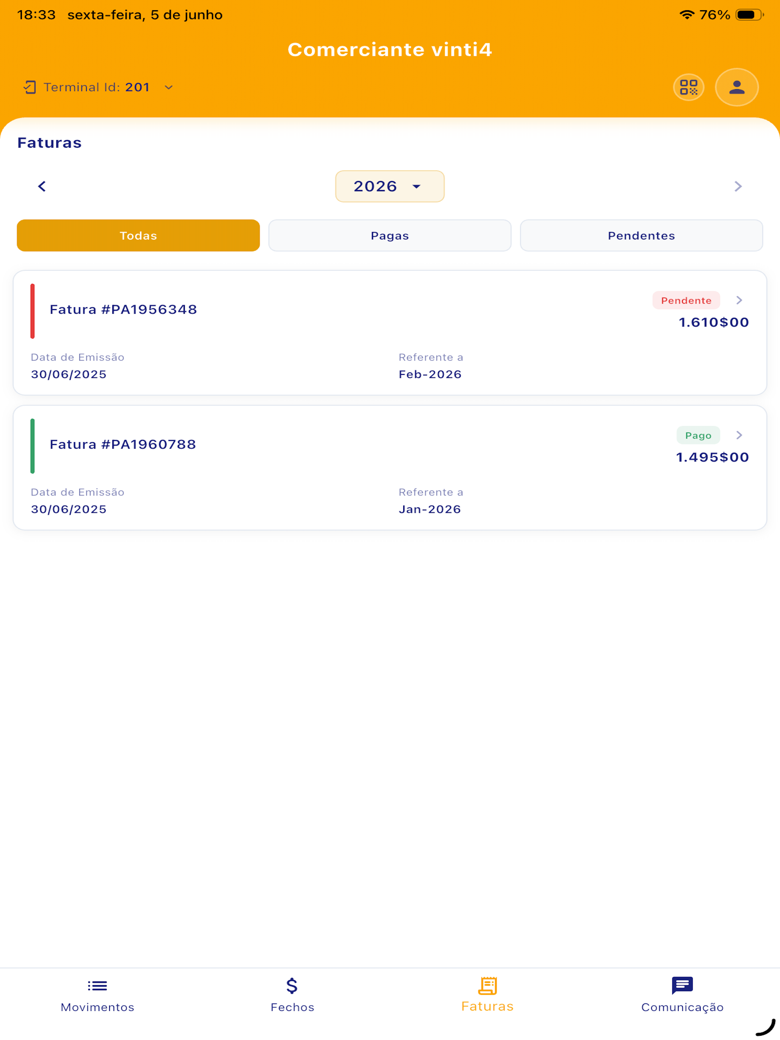Expand invoice PA1960788 details chevron
Screen dimensions: 780x1040
pos(739,435)
